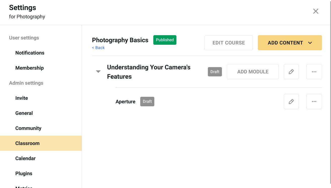Image resolution: width=331 pixels, height=188 pixels.
Task: Open the Add Content dropdown
Action: click(x=290, y=43)
